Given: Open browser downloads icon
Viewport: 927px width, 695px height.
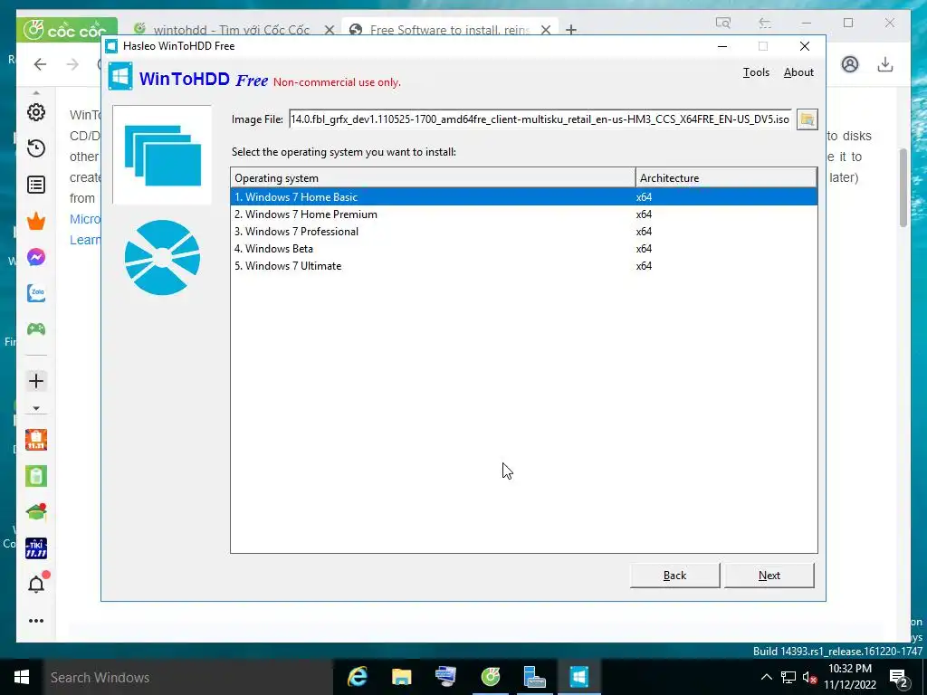Looking at the screenshot, I should pos(885,64).
